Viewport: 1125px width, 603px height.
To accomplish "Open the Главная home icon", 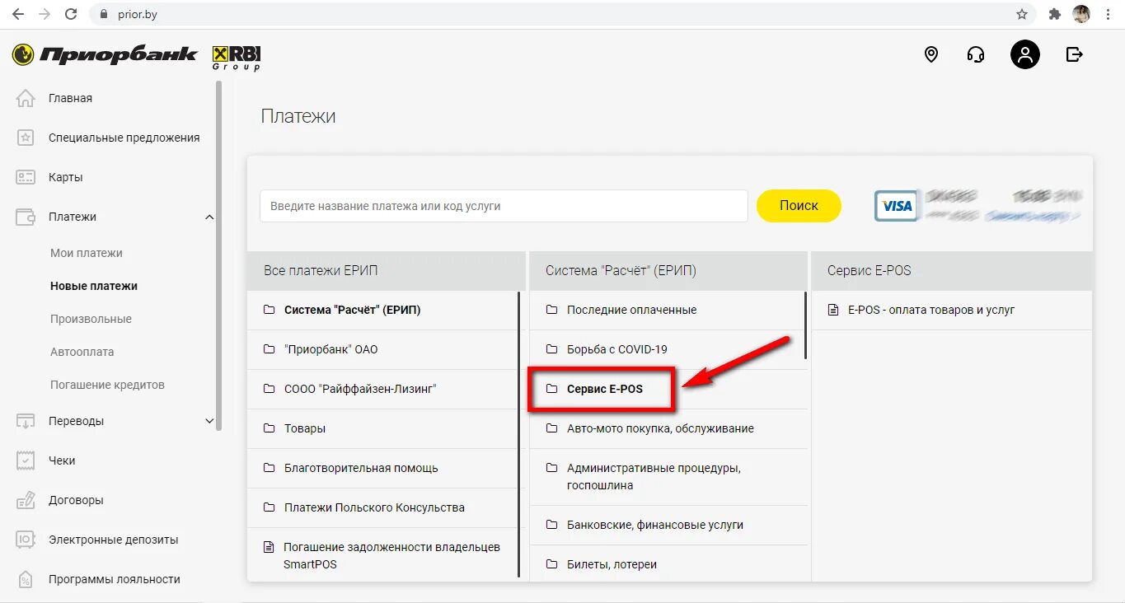I will pos(26,98).
